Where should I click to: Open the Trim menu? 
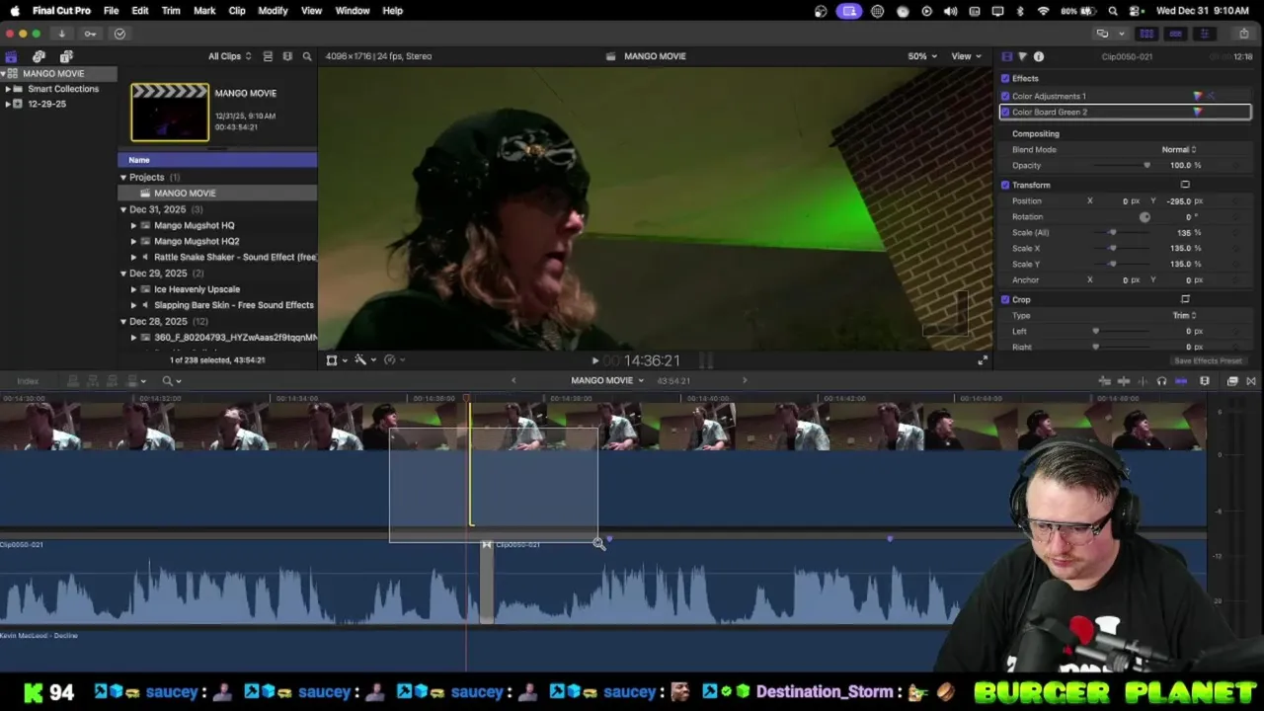pos(171,11)
